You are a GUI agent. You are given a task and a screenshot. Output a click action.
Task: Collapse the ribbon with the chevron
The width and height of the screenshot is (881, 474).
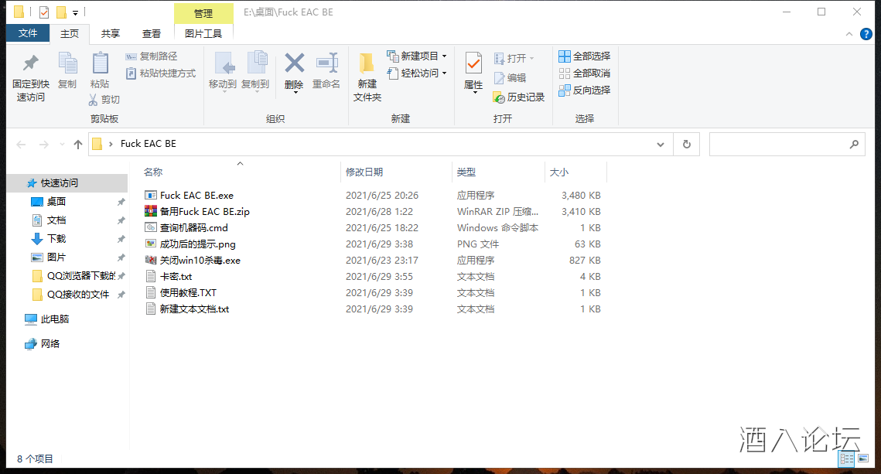(x=849, y=34)
